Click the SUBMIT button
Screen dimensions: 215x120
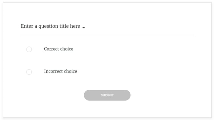tap(107, 95)
